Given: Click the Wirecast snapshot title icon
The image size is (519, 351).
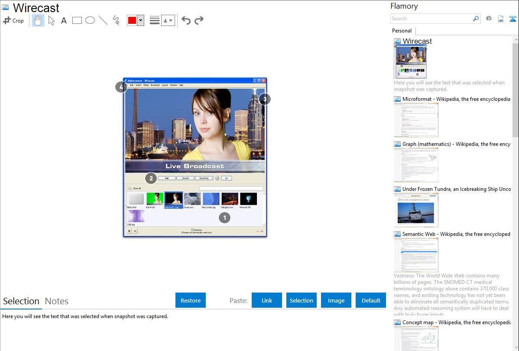Looking at the screenshot, I should [x=6, y=7].
